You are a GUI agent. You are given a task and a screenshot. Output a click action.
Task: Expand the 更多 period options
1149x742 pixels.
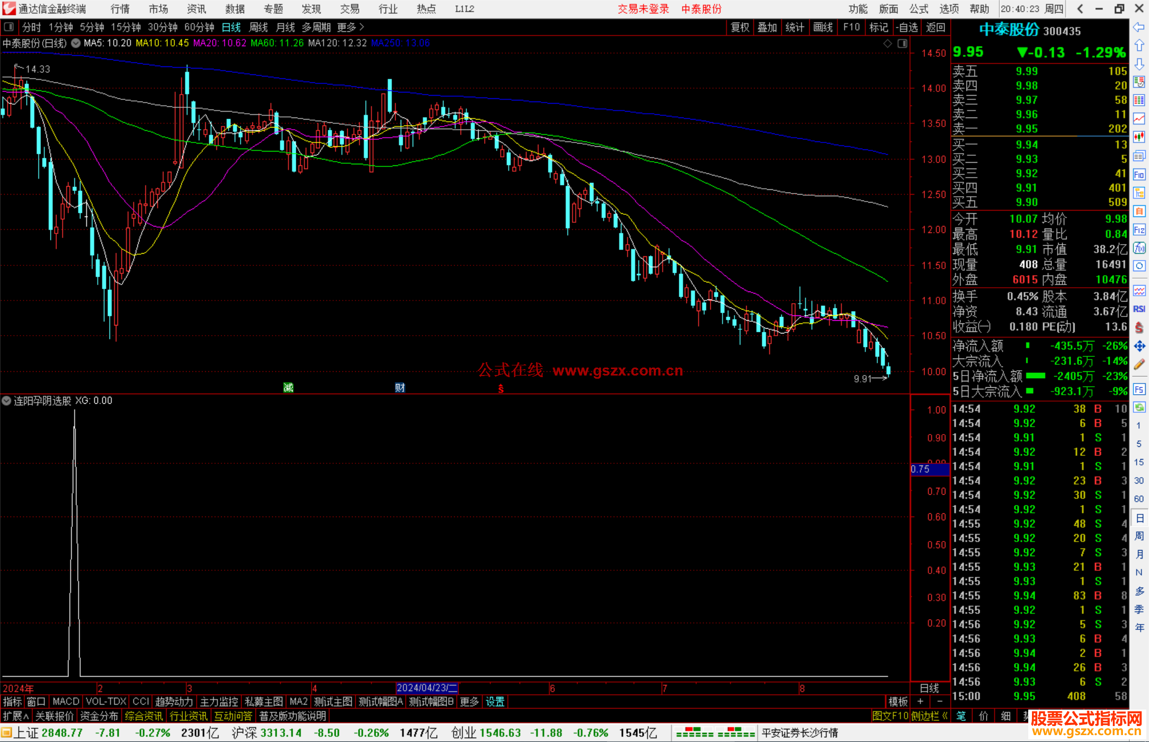[x=350, y=27]
